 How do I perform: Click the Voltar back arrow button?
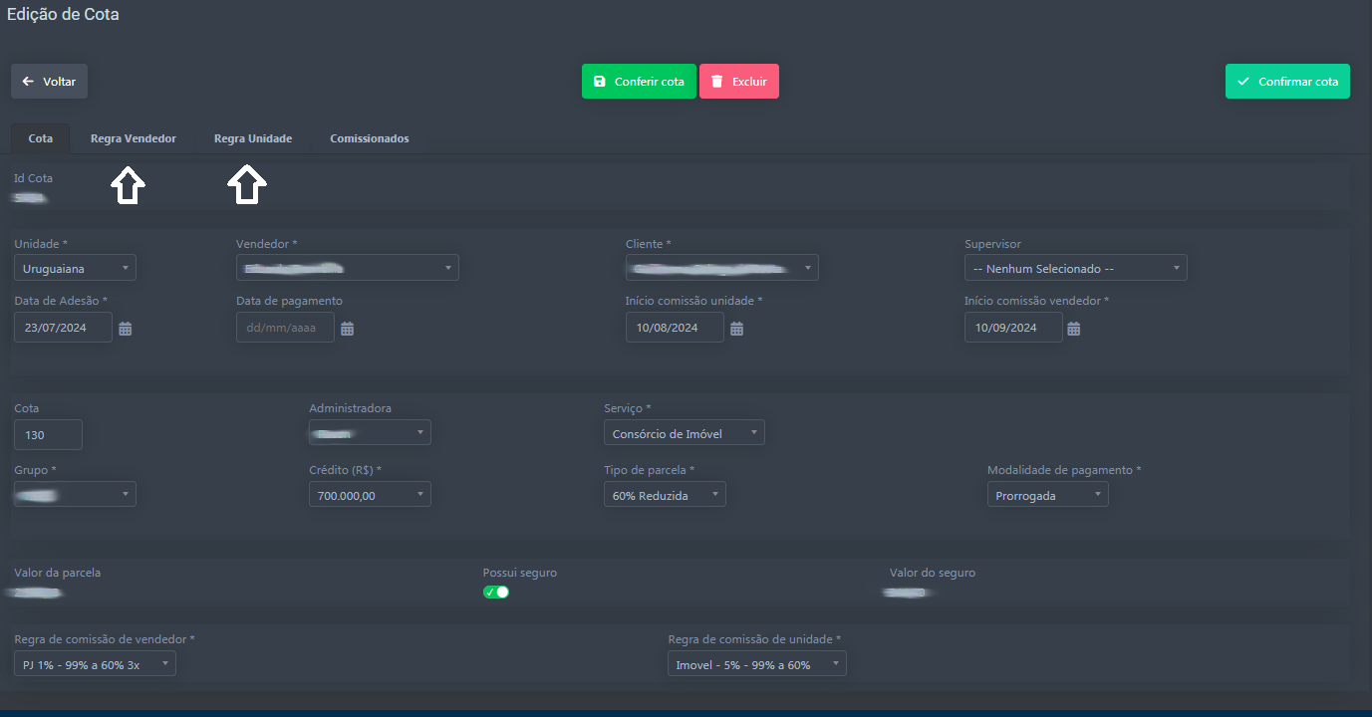point(49,82)
